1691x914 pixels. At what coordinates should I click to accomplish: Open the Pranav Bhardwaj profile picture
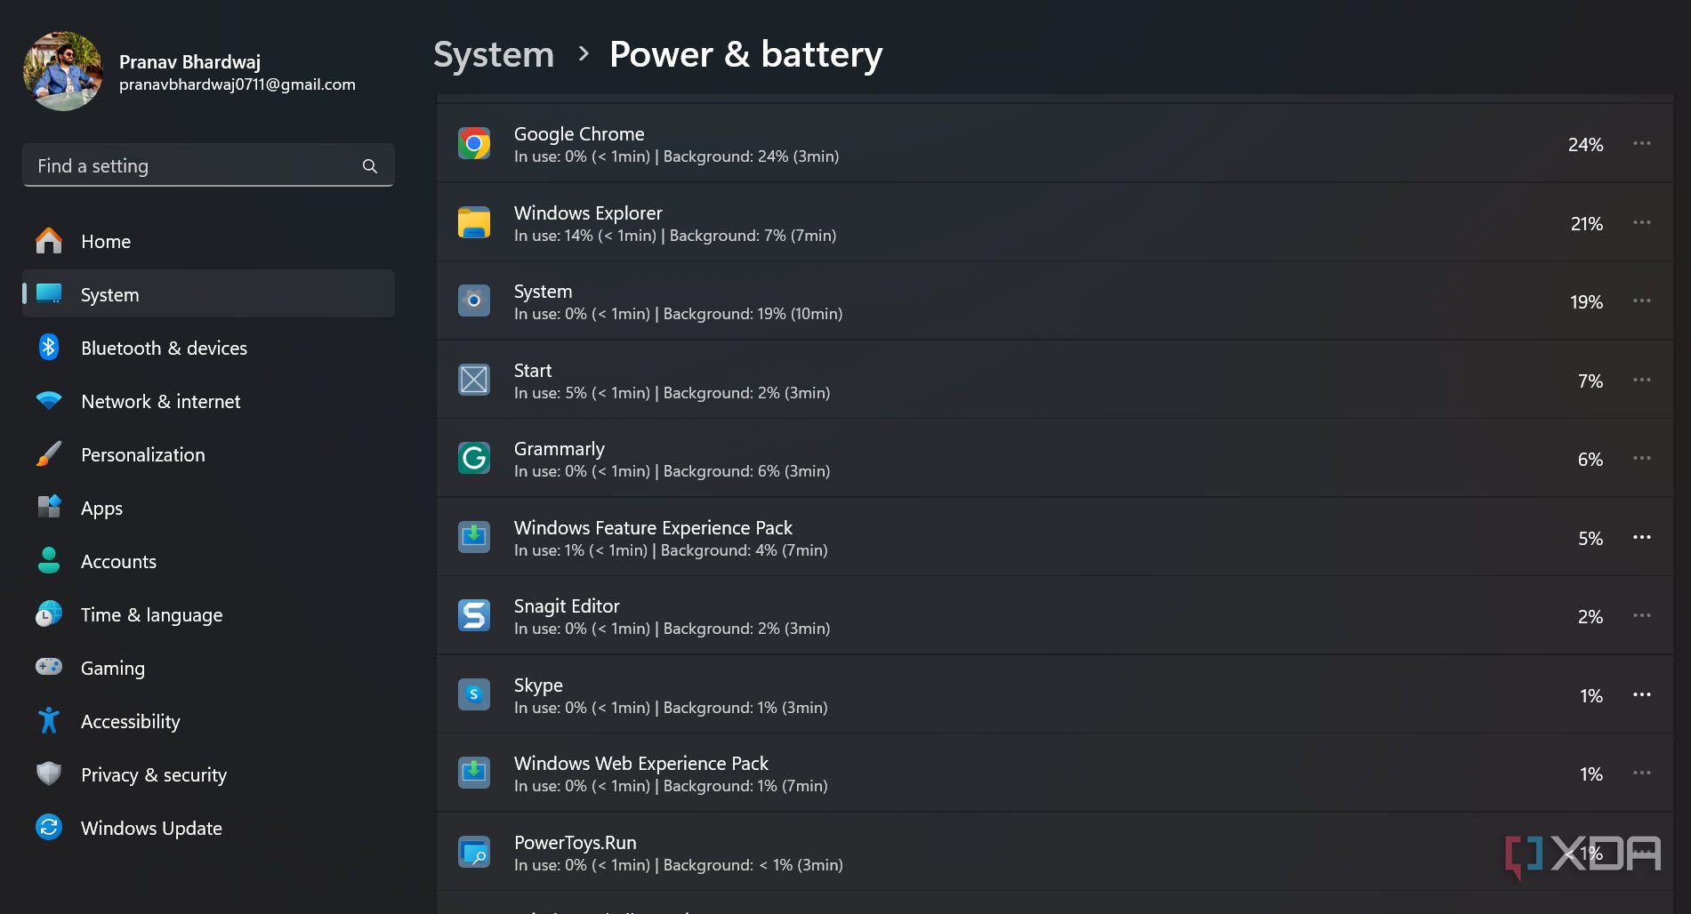pyautogui.click(x=63, y=71)
